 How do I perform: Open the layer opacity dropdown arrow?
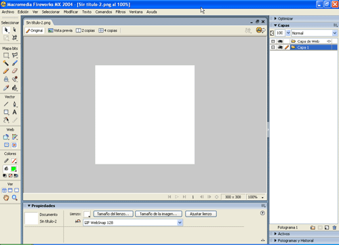[288, 33]
